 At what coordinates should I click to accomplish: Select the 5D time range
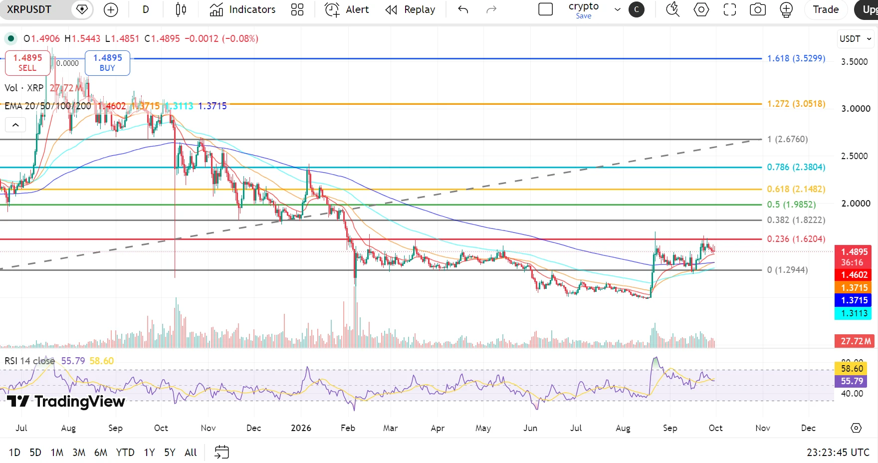[x=35, y=453]
